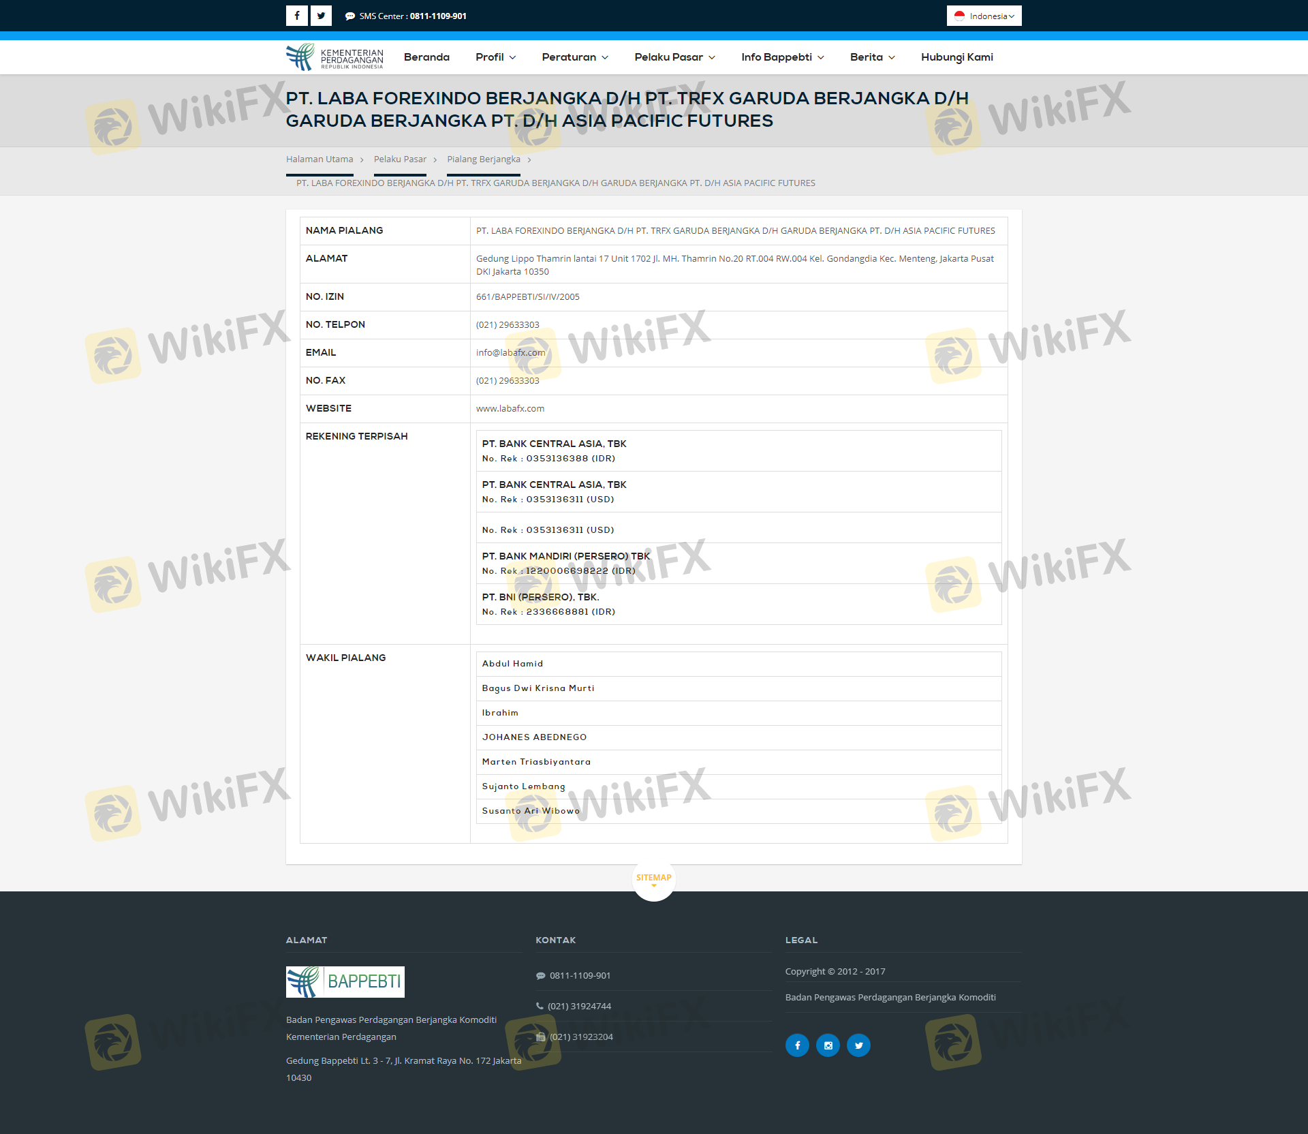Screen dimensions: 1308x1134
Task: Click the BAPPEBTI footer logo
Action: coord(345,981)
